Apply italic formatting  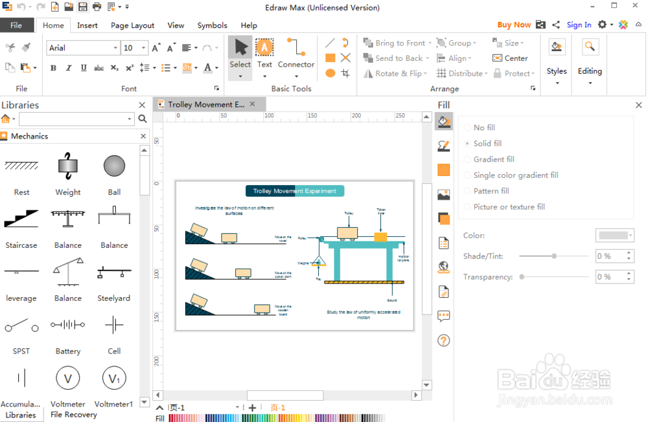point(69,68)
